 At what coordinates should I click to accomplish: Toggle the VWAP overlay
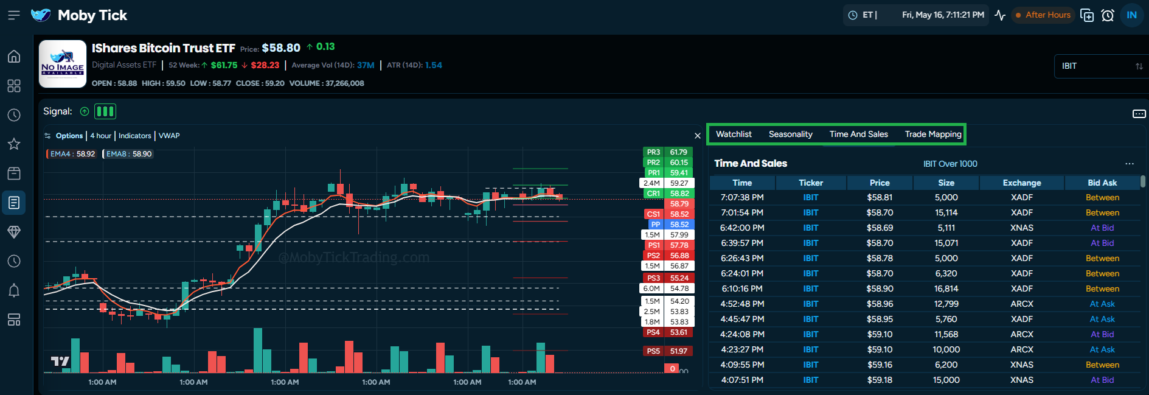click(169, 136)
